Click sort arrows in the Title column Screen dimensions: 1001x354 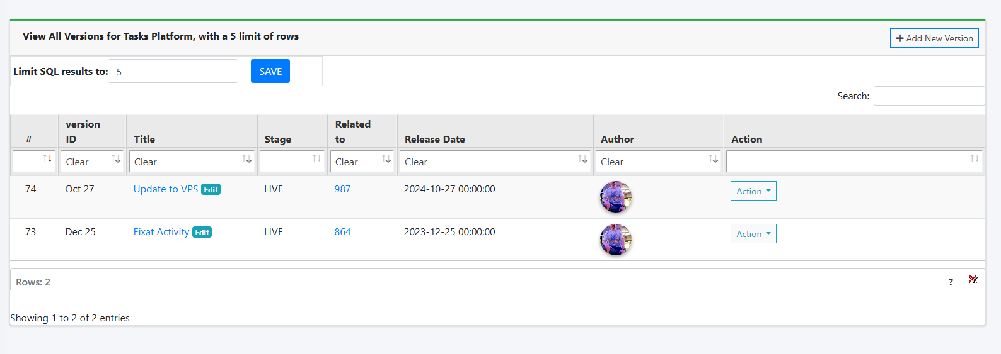[247, 158]
